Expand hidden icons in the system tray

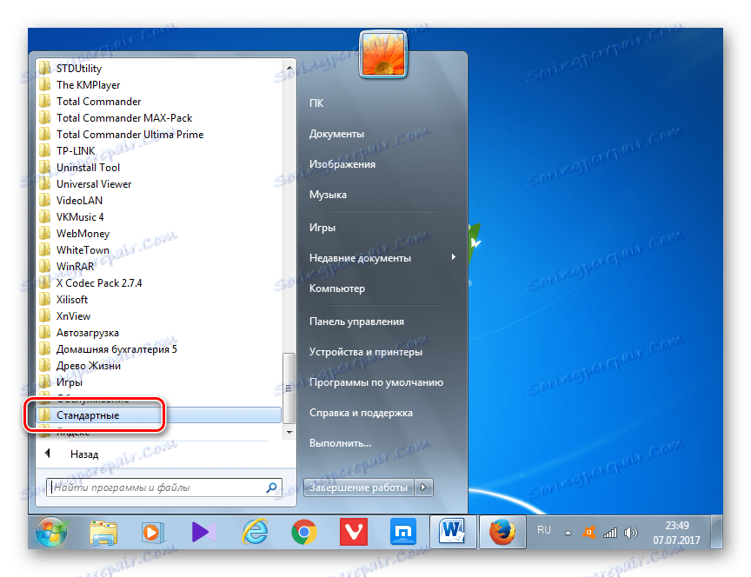[x=569, y=533]
